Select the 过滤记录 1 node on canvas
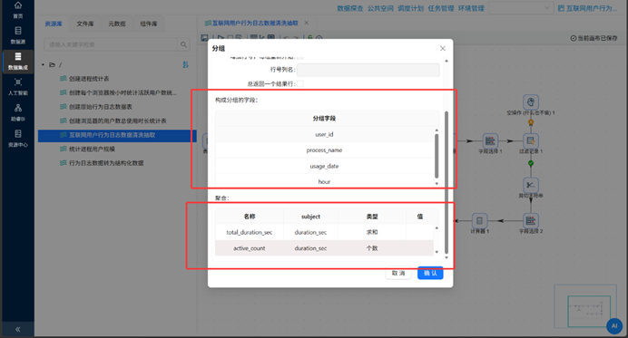628x338 pixels. click(x=531, y=140)
